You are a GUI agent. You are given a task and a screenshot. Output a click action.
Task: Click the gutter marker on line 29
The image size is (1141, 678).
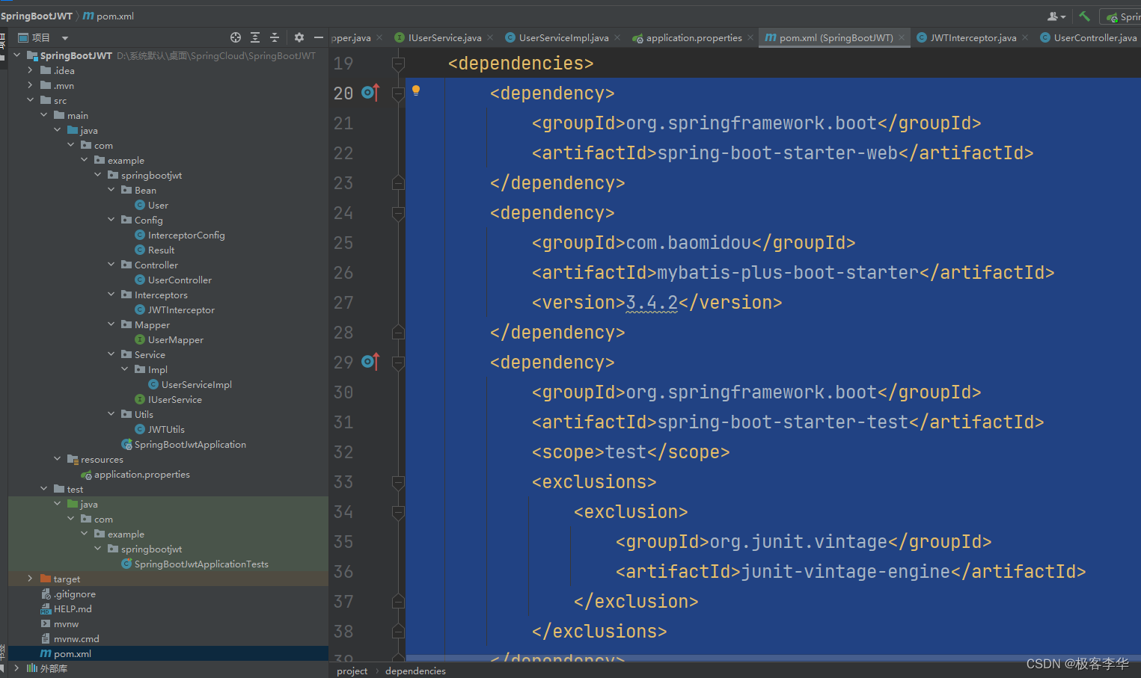tap(370, 362)
